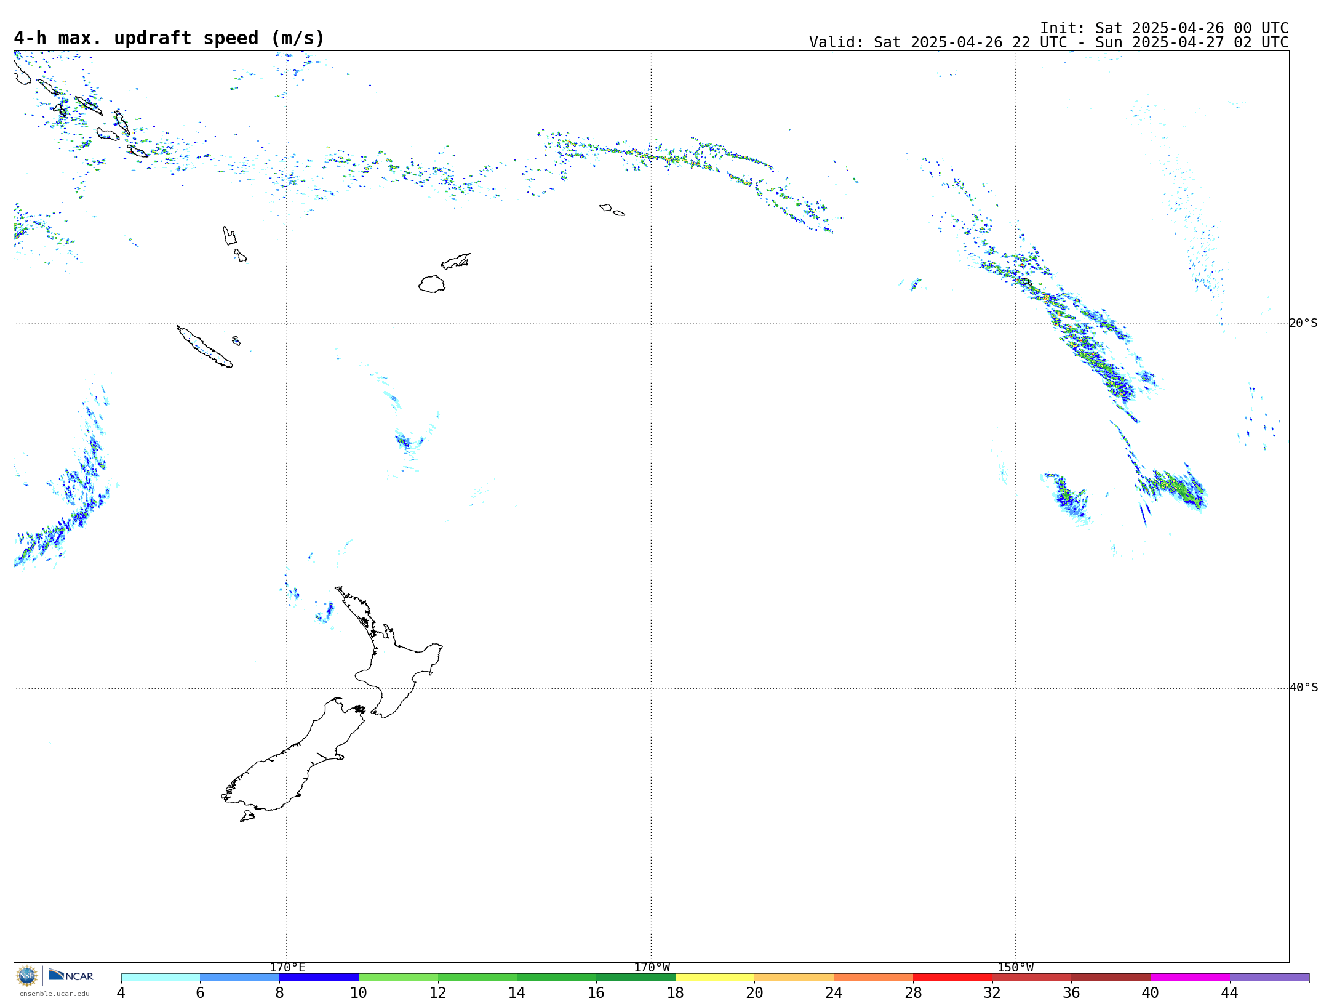
Task: Click Stewart Island below the South Island
Action: pos(247,816)
